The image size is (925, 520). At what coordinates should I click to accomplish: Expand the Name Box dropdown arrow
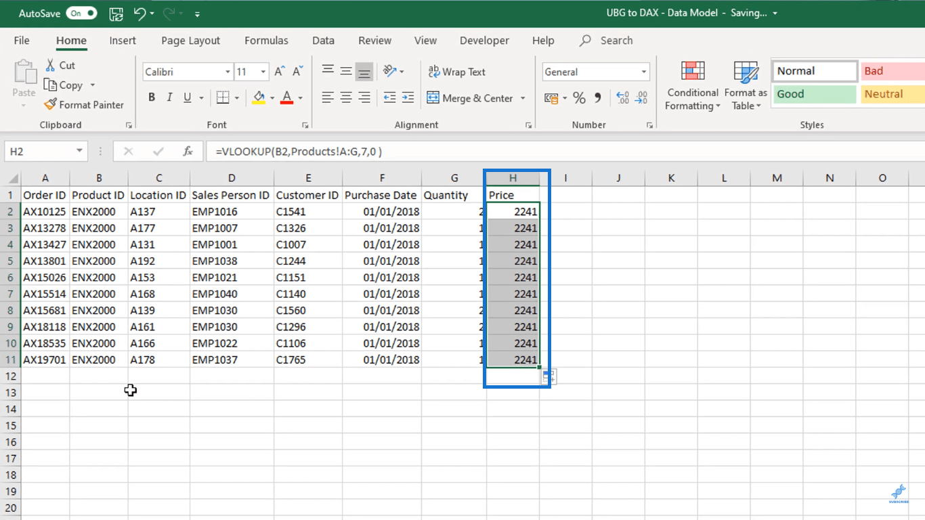click(79, 151)
